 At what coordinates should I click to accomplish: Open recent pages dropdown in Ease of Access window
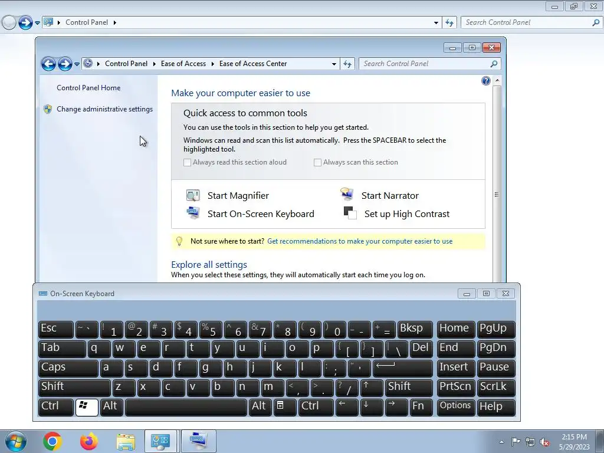click(77, 64)
